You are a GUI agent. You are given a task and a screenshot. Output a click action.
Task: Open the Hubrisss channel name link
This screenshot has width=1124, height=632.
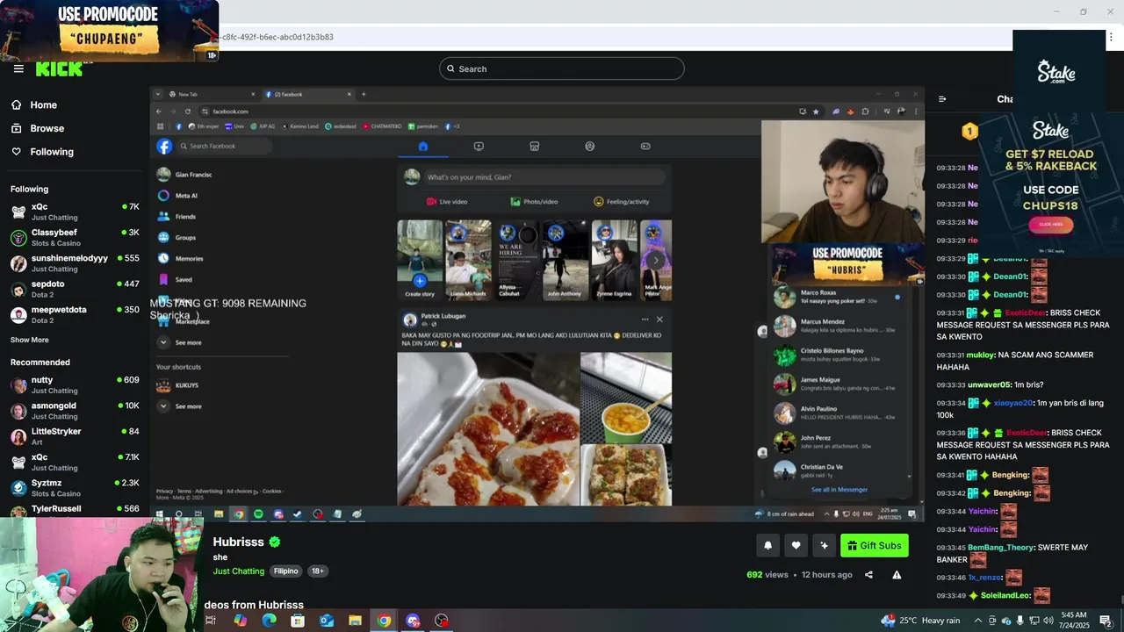pos(238,542)
